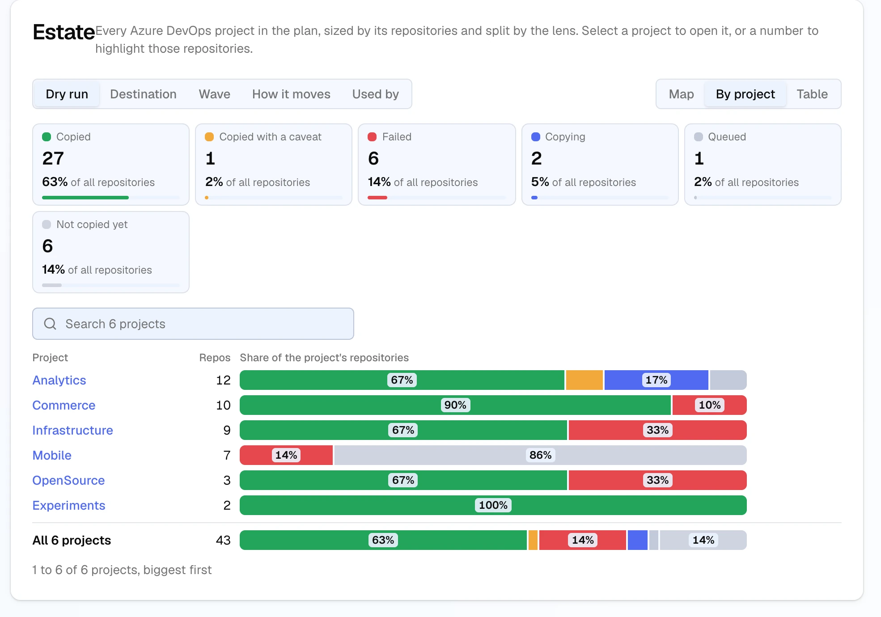Open the Infrastructure project link
The image size is (881, 617).
(x=72, y=430)
